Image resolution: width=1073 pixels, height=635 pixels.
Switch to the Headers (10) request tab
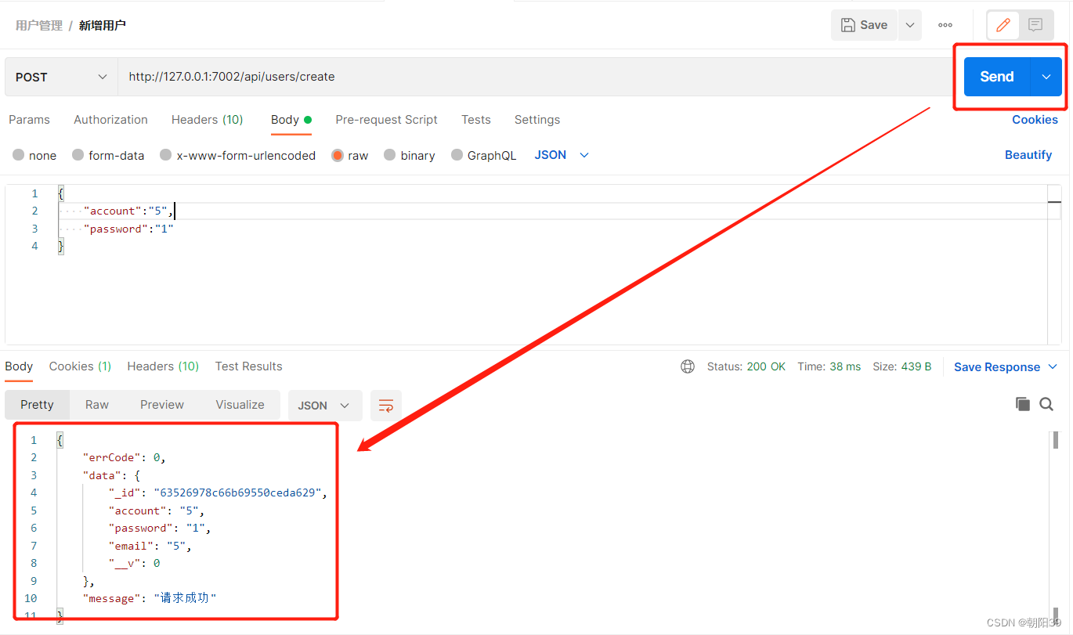[207, 120]
